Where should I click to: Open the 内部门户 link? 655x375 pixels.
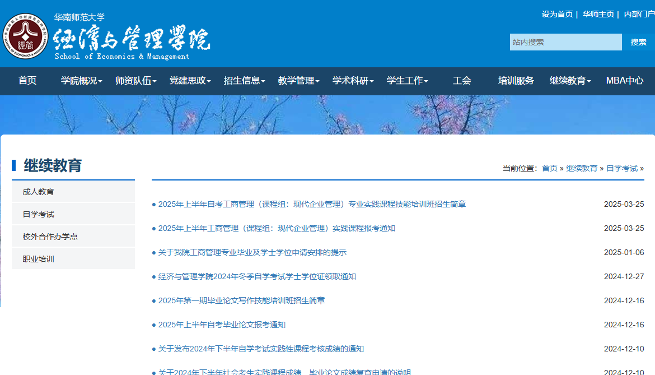click(x=639, y=13)
